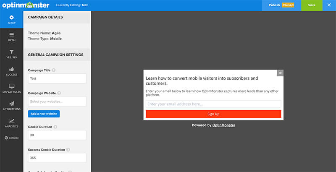This screenshot has height=172, width=336.
Task: Select the popup headline text
Action: click(x=202, y=81)
